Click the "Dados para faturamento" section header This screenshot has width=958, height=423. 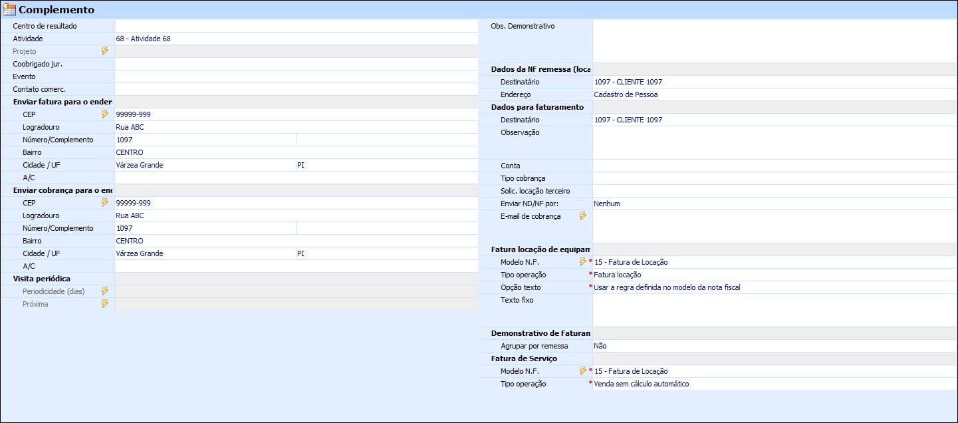pyautogui.click(x=537, y=107)
